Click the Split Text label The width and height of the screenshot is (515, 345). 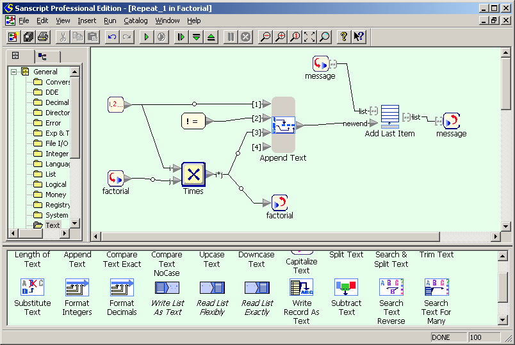[346, 254]
